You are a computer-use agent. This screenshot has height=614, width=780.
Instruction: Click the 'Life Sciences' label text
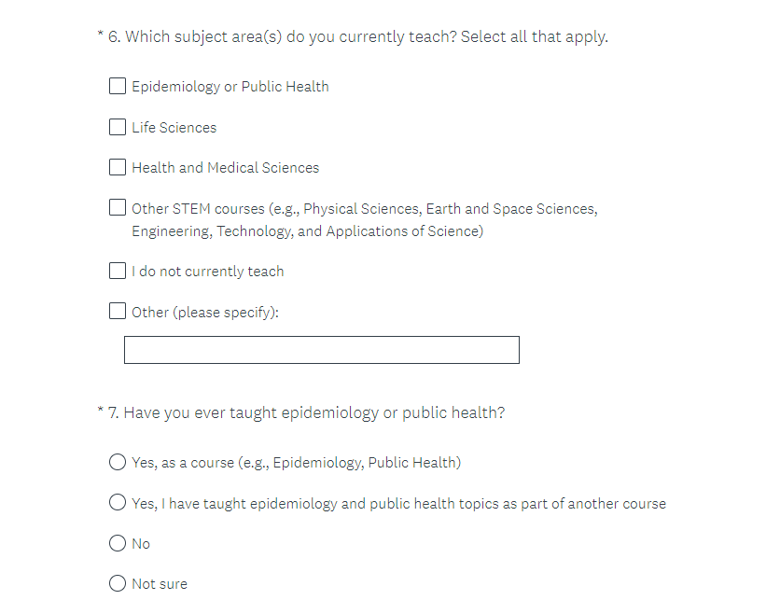(x=174, y=128)
